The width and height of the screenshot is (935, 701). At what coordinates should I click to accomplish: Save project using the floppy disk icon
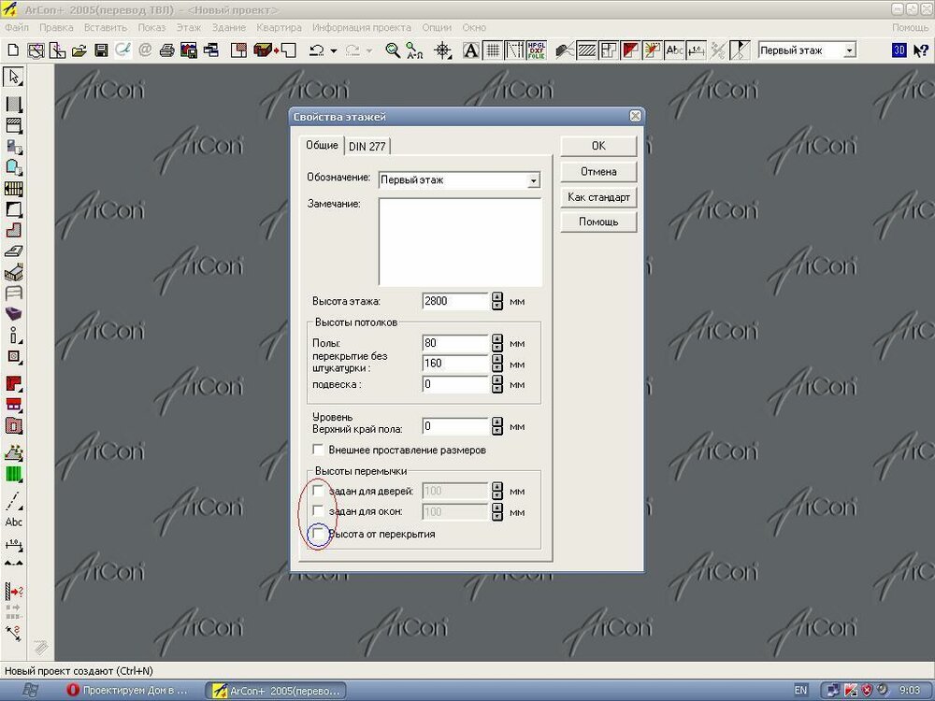pyautogui.click(x=101, y=50)
